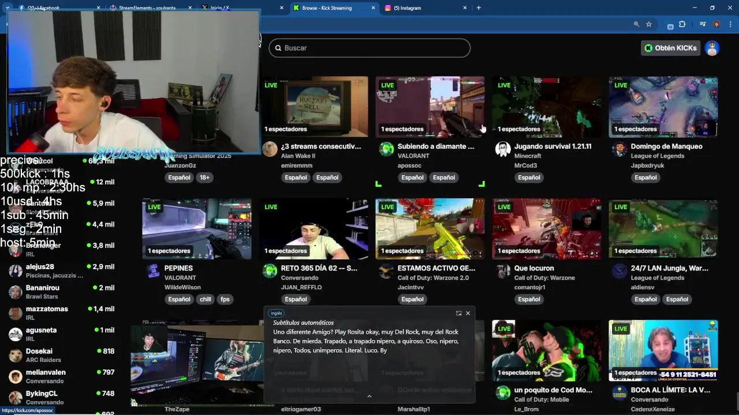
Task: Focus the Buscar search field
Action: 369,48
